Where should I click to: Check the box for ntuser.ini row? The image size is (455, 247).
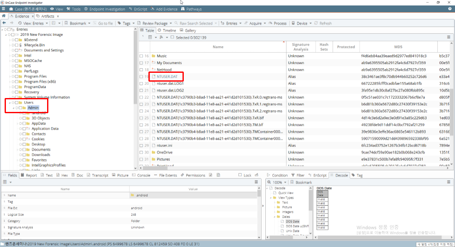coord(142,146)
